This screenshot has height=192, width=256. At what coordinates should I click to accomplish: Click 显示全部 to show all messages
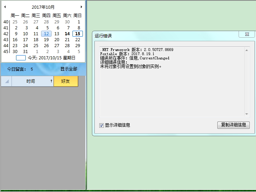pos(69,69)
